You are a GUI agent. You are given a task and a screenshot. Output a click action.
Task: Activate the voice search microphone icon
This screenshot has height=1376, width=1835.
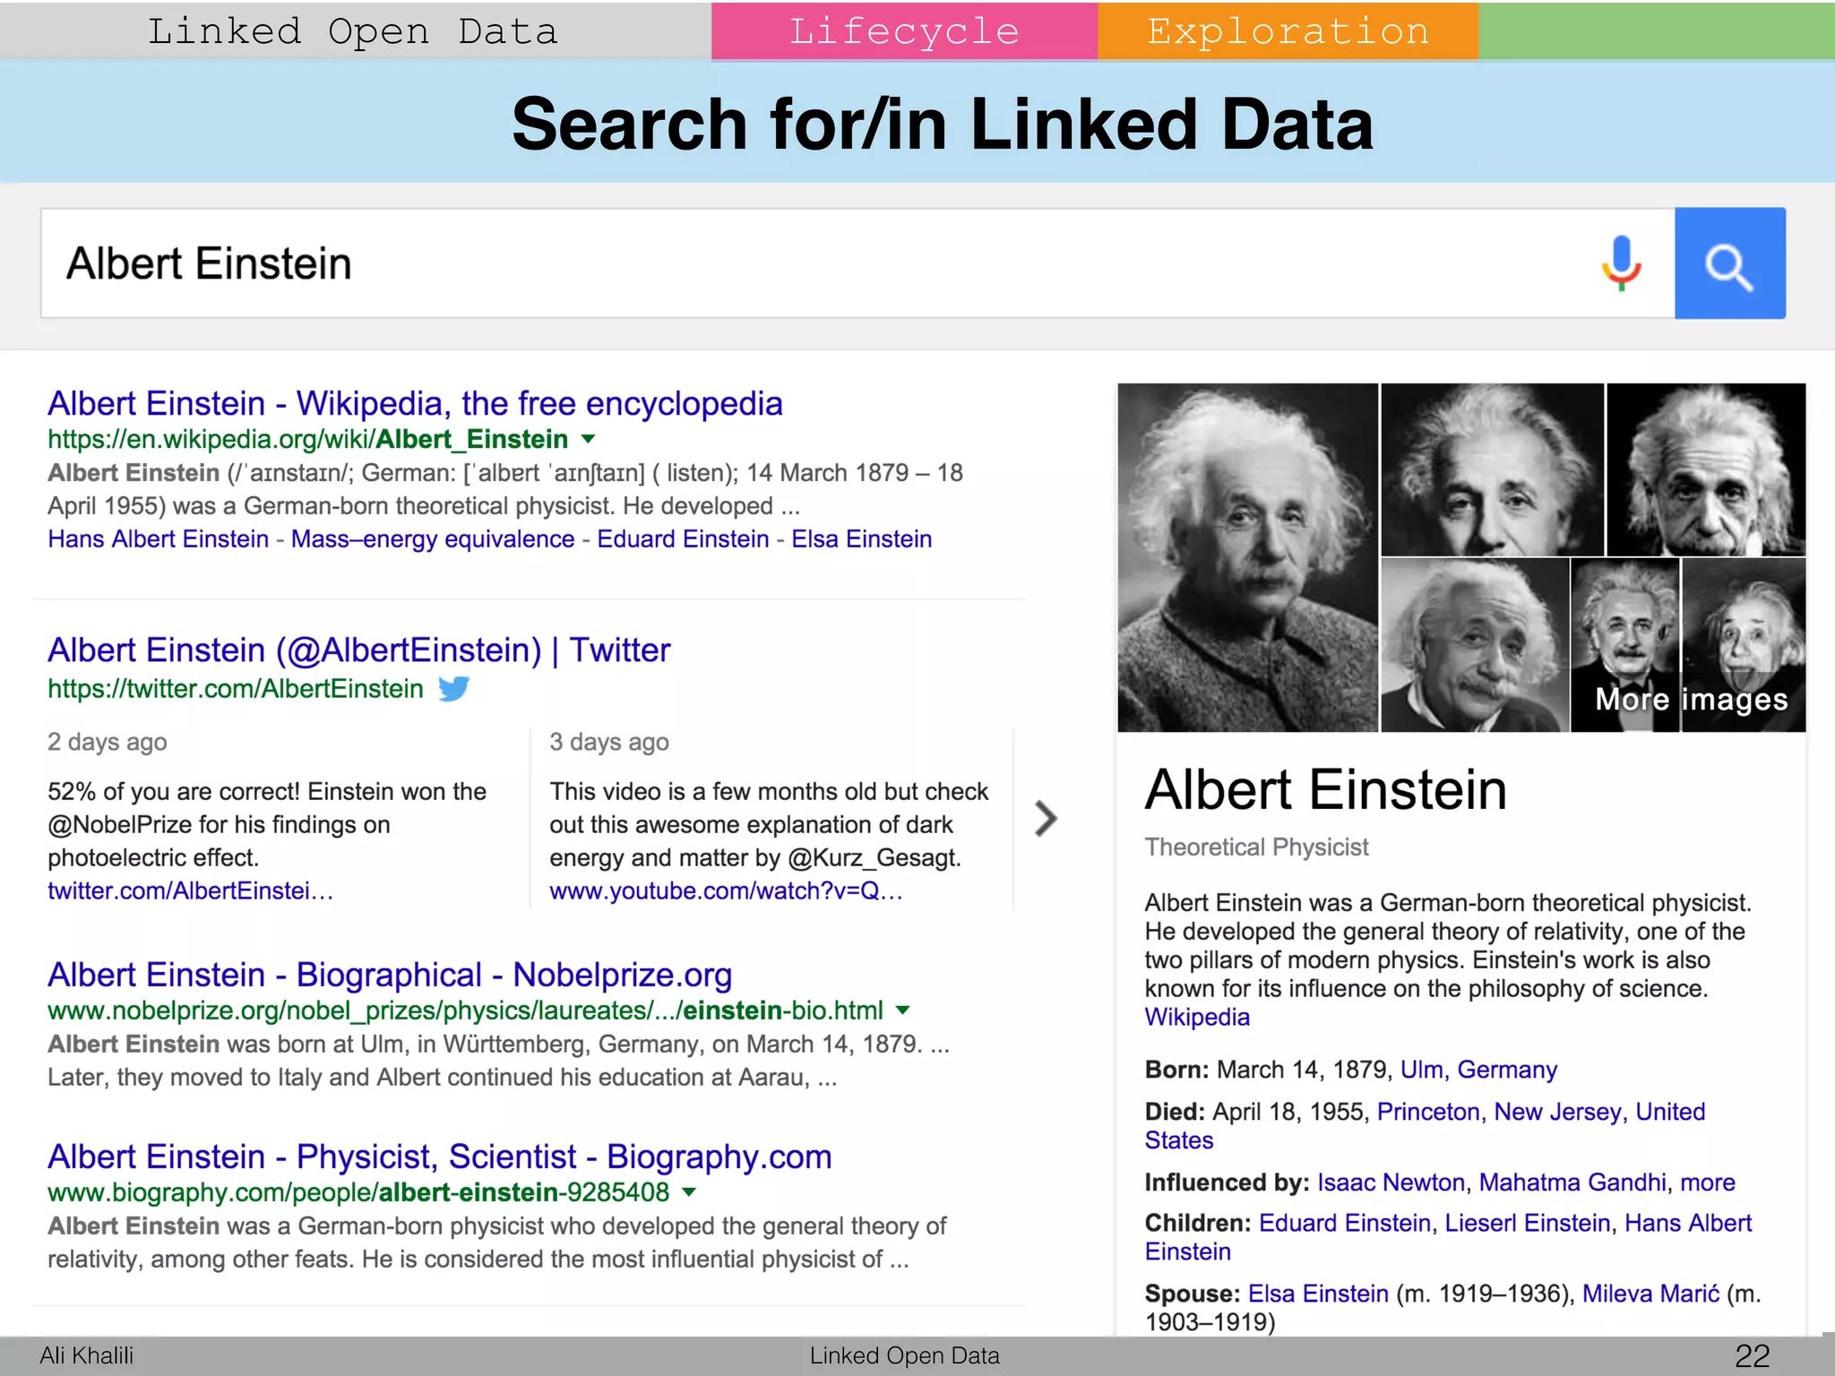[x=1621, y=263]
